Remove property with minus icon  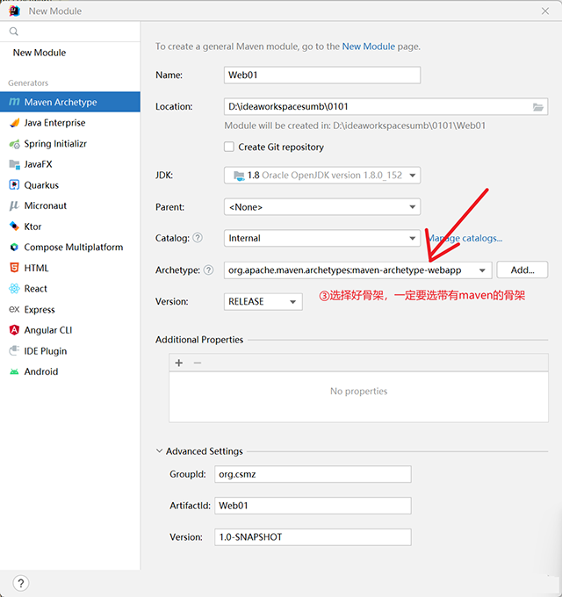coord(198,363)
